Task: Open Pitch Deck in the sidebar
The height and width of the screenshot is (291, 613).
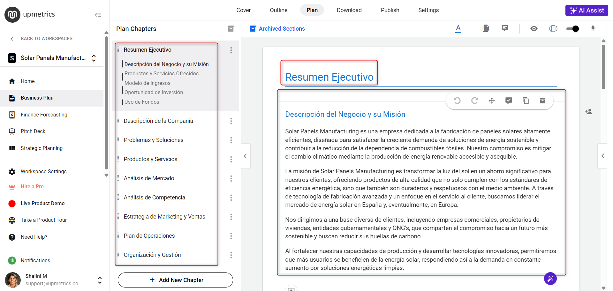Action: click(x=52, y=131)
